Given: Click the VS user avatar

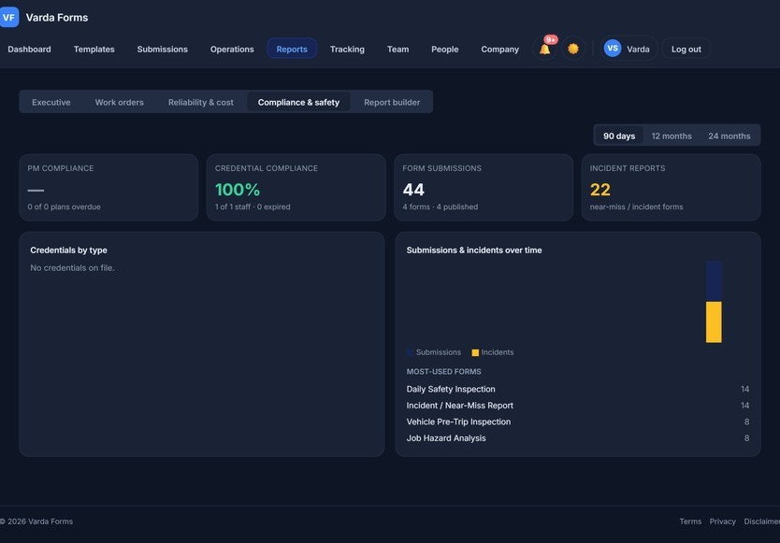Looking at the screenshot, I should click(613, 49).
